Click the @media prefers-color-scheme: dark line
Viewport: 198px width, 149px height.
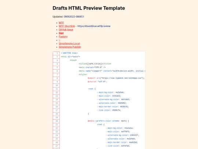click(108, 121)
